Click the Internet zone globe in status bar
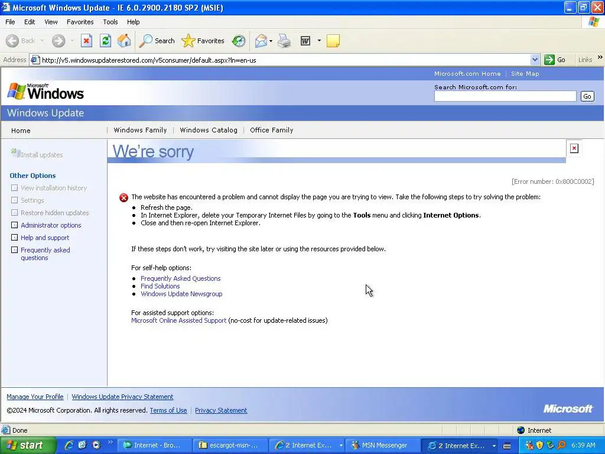The image size is (605, 454). pyautogui.click(x=521, y=430)
